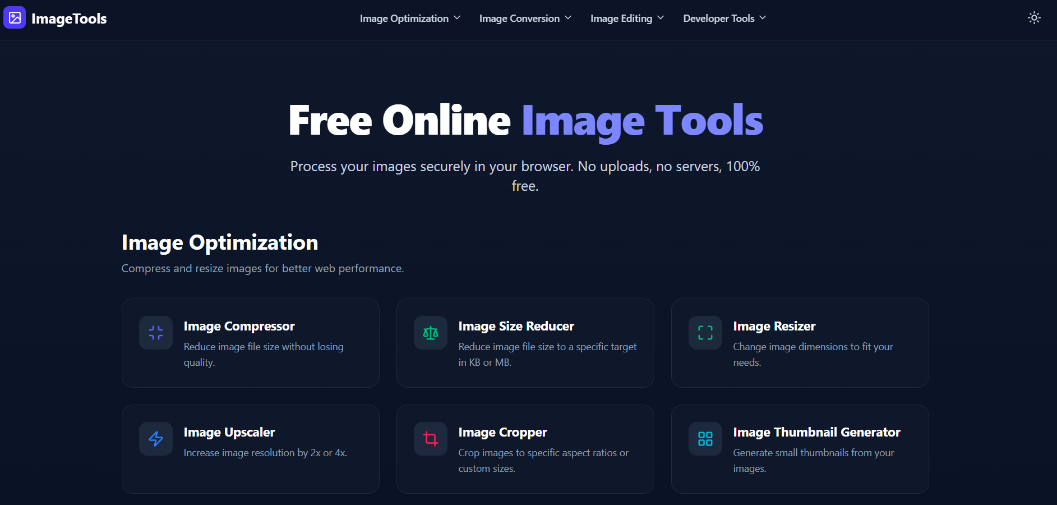Select the Image Resizer corner-brackets icon

[x=704, y=332]
